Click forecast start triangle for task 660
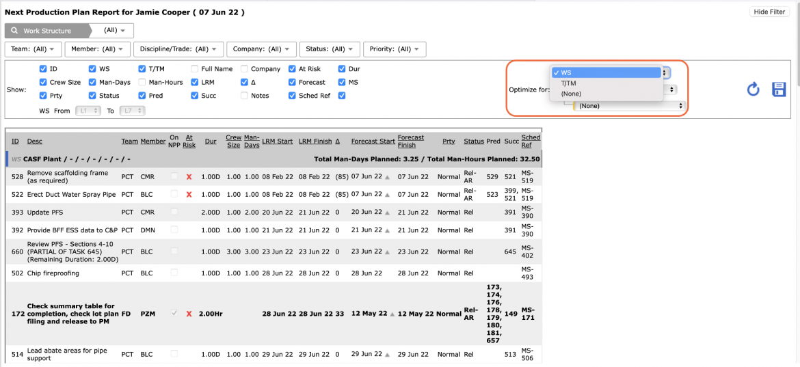 click(x=387, y=252)
